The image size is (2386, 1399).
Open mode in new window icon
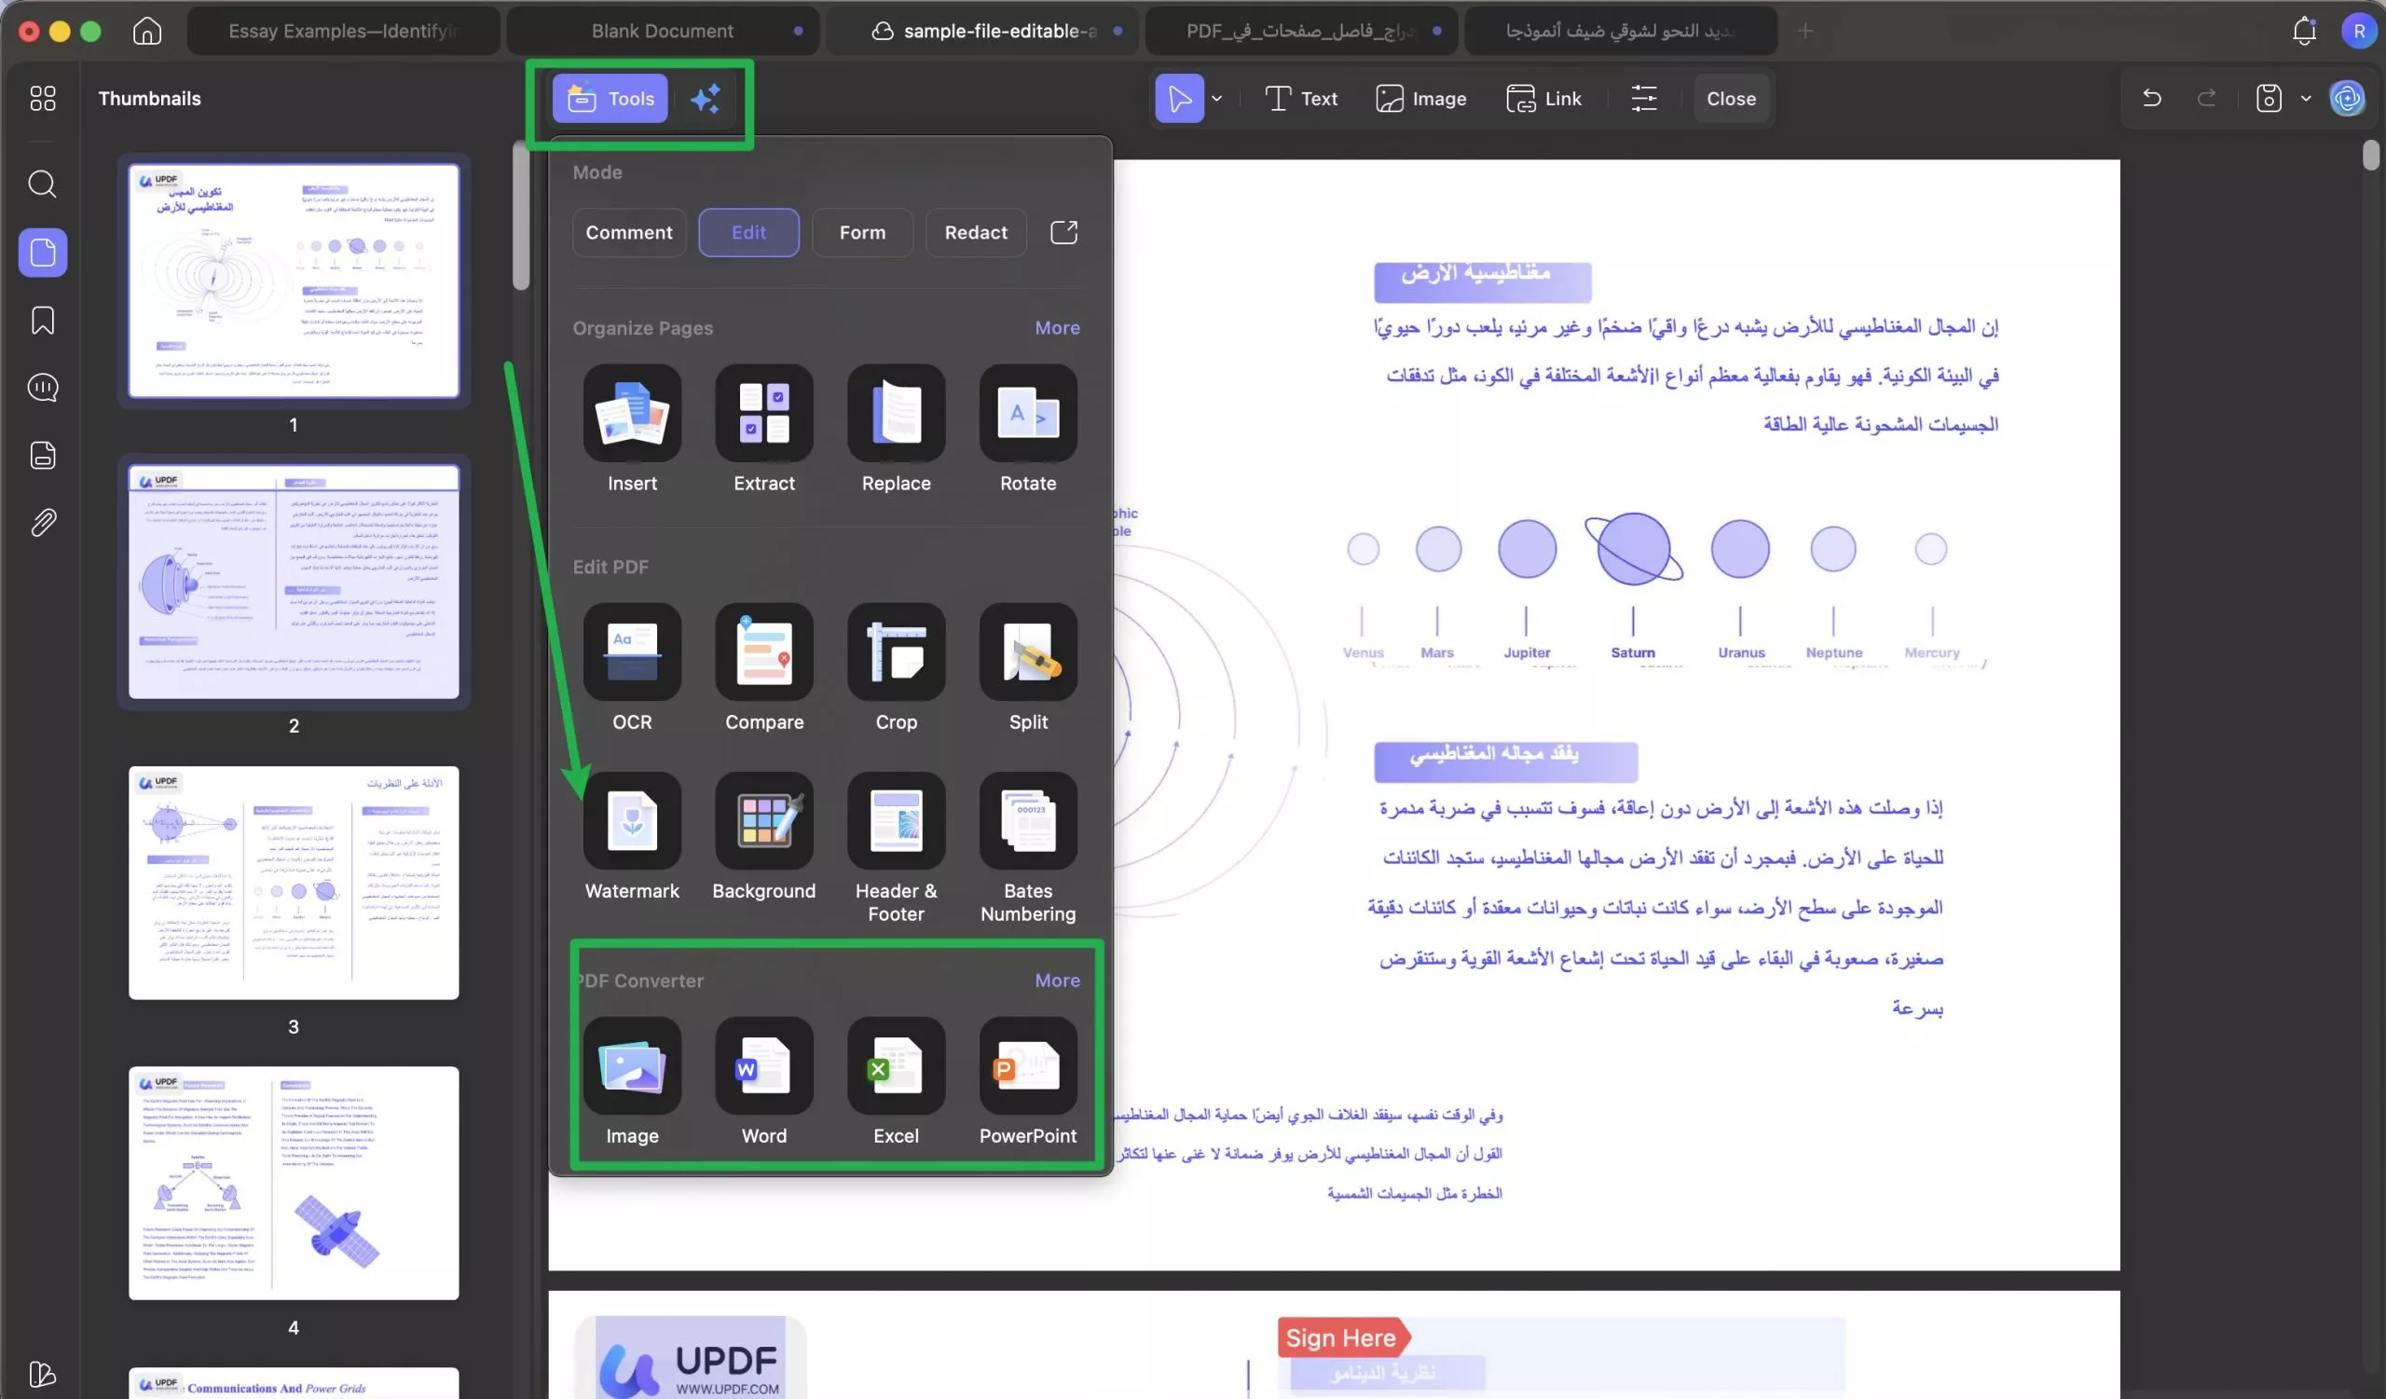click(x=1063, y=232)
